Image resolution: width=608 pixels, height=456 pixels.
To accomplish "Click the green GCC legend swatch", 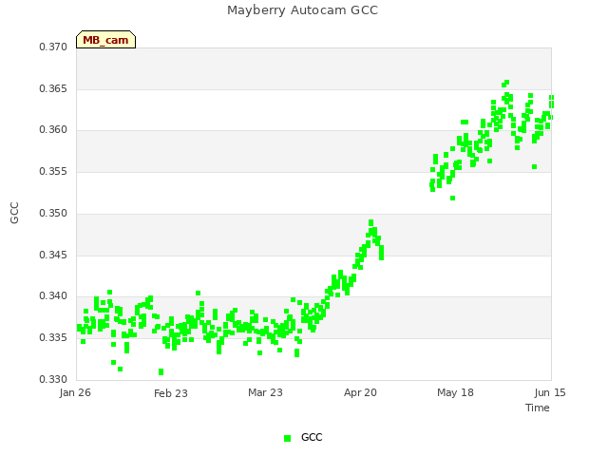I will [287, 438].
